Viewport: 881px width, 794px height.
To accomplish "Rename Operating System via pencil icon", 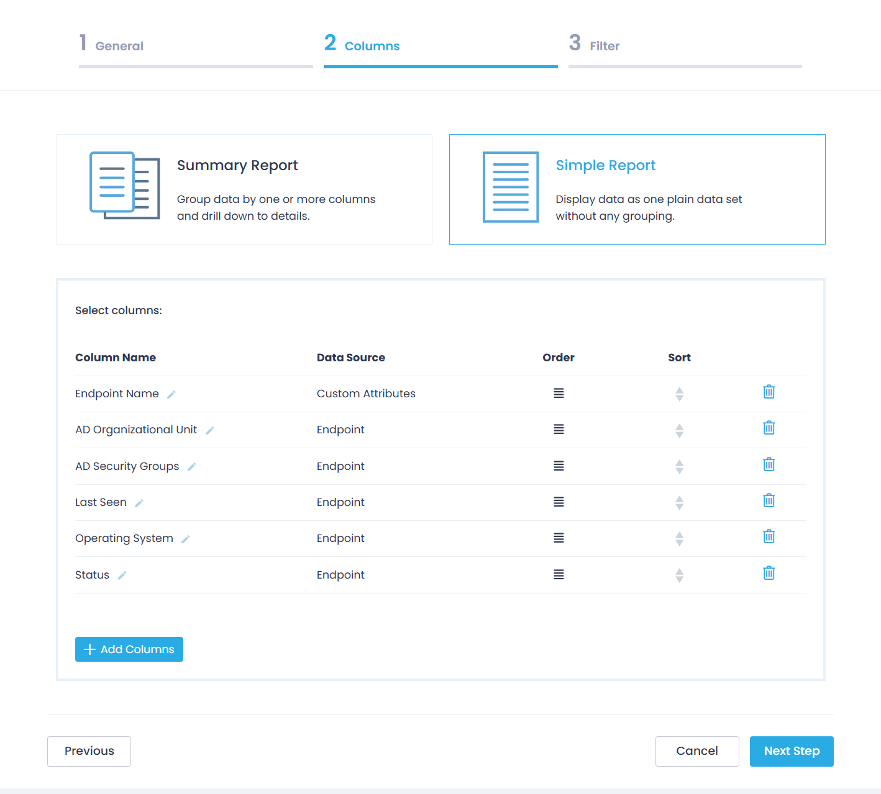I will (x=186, y=539).
